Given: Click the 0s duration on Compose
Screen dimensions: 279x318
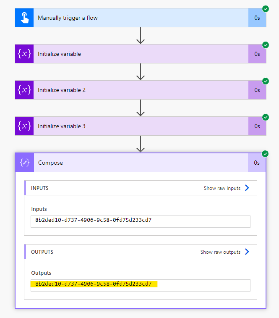Looking at the screenshot, I should [257, 163].
